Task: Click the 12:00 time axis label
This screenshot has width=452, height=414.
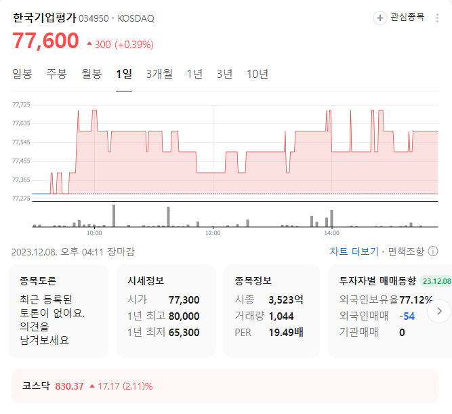Action: pos(213,233)
